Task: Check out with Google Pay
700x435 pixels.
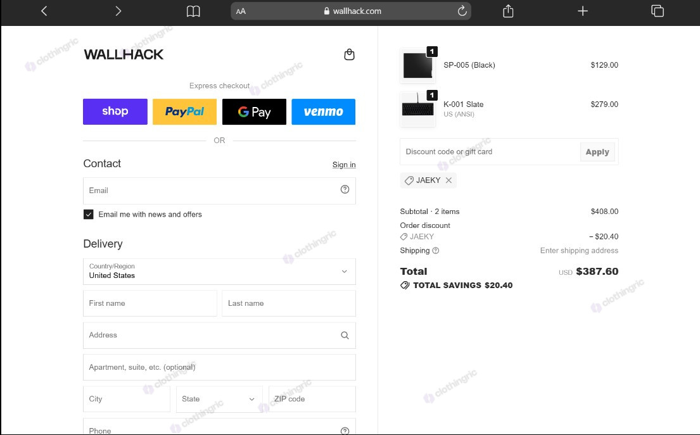Action: (x=254, y=111)
